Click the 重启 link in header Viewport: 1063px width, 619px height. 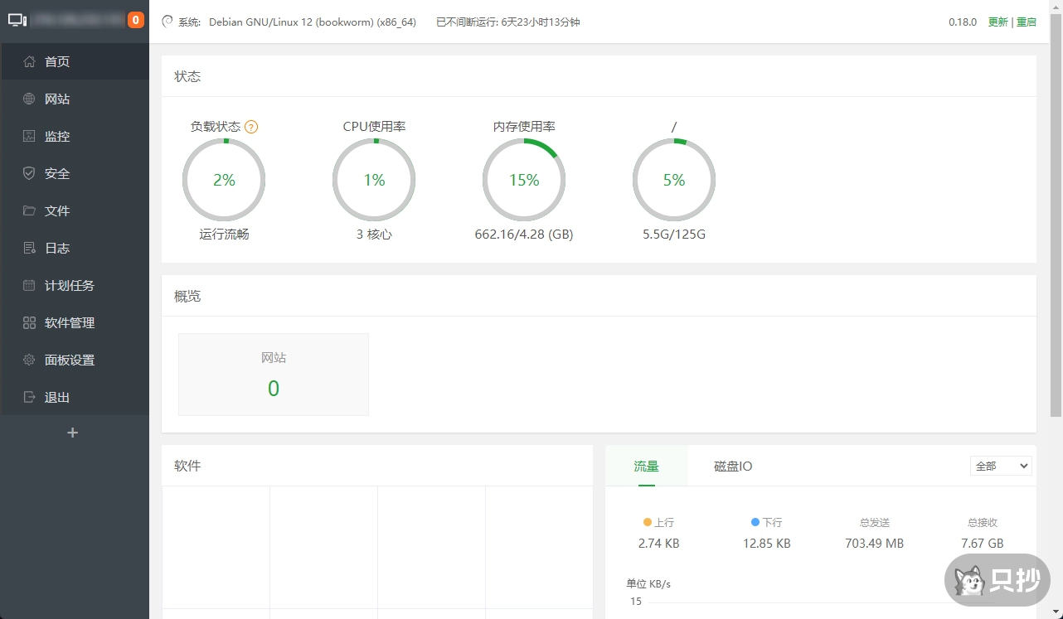click(1027, 22)
